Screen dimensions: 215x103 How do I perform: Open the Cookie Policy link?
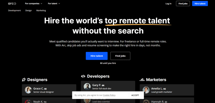click(109, 95)
